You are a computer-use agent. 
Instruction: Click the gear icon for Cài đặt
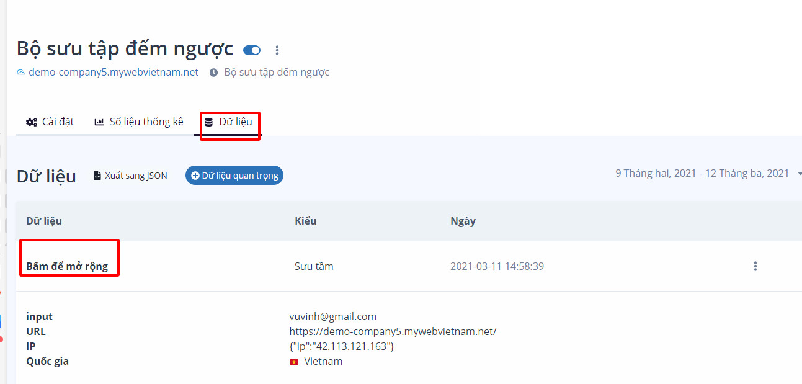coord(31,122)
